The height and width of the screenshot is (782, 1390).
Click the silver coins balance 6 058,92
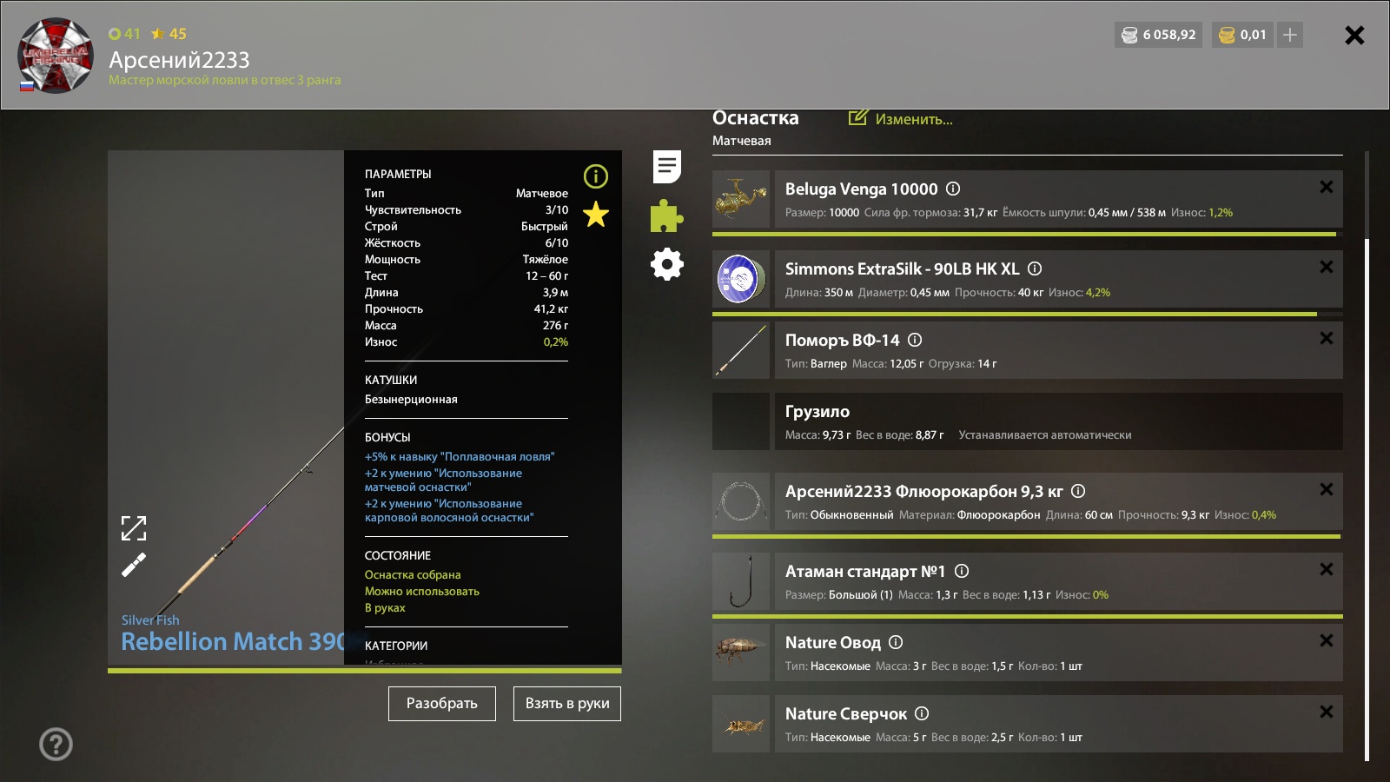tap(1159, 35)
